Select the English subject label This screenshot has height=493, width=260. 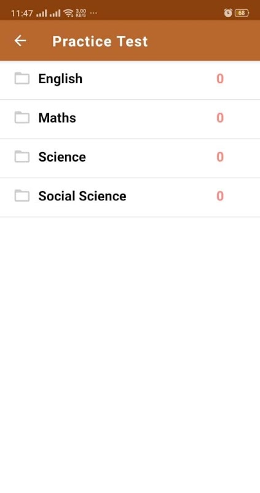coord(60,79)
